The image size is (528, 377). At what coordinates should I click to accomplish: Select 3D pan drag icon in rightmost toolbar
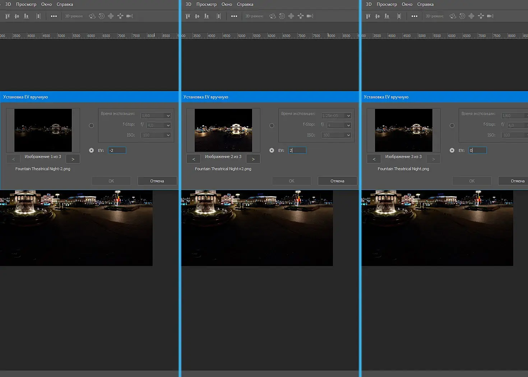coord(472,16)
